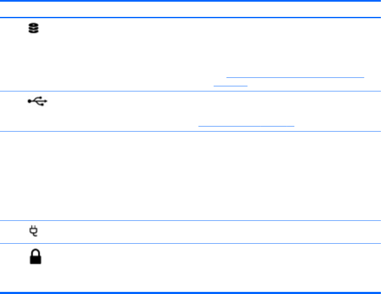The height and width of the screenshot is (294, 381).
Task: Click the blank header row of the table
Action: coord(190,9)
